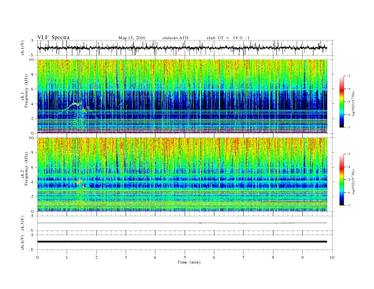374x289 pixels.
Task: Click the ch.1 spectrogram color scale bar
Action: click(x=341, y=102)
